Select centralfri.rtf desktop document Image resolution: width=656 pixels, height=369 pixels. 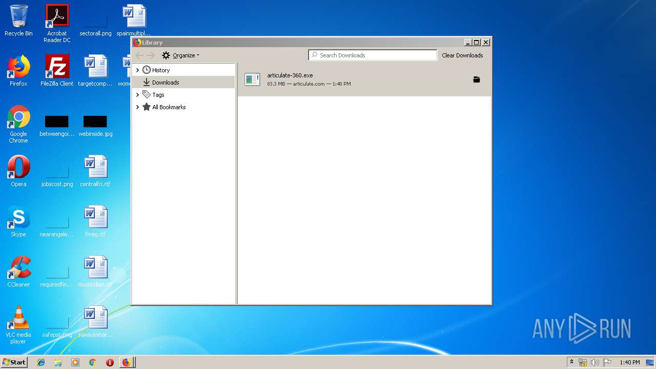(95, 171)
